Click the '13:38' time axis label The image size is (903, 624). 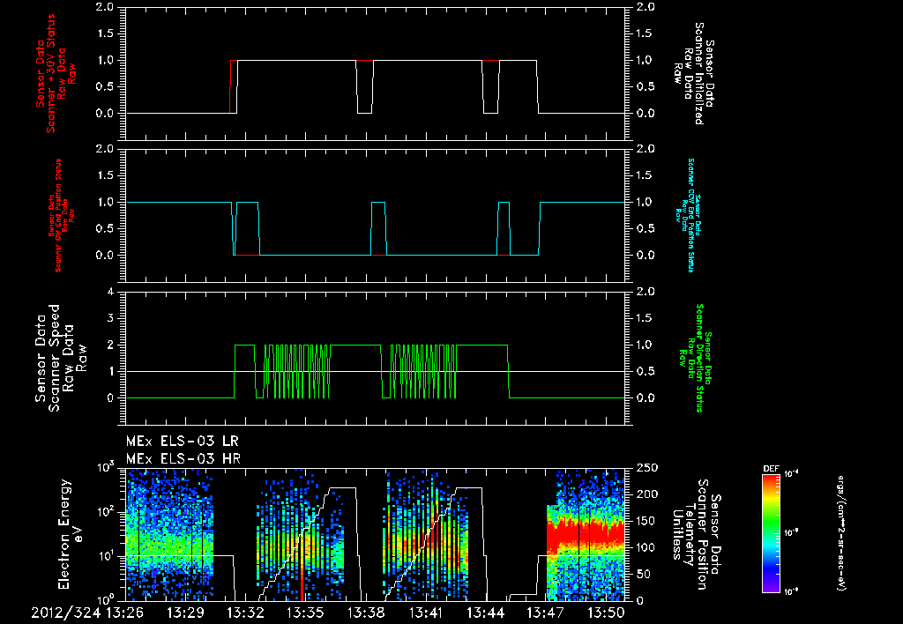(366, 613)
